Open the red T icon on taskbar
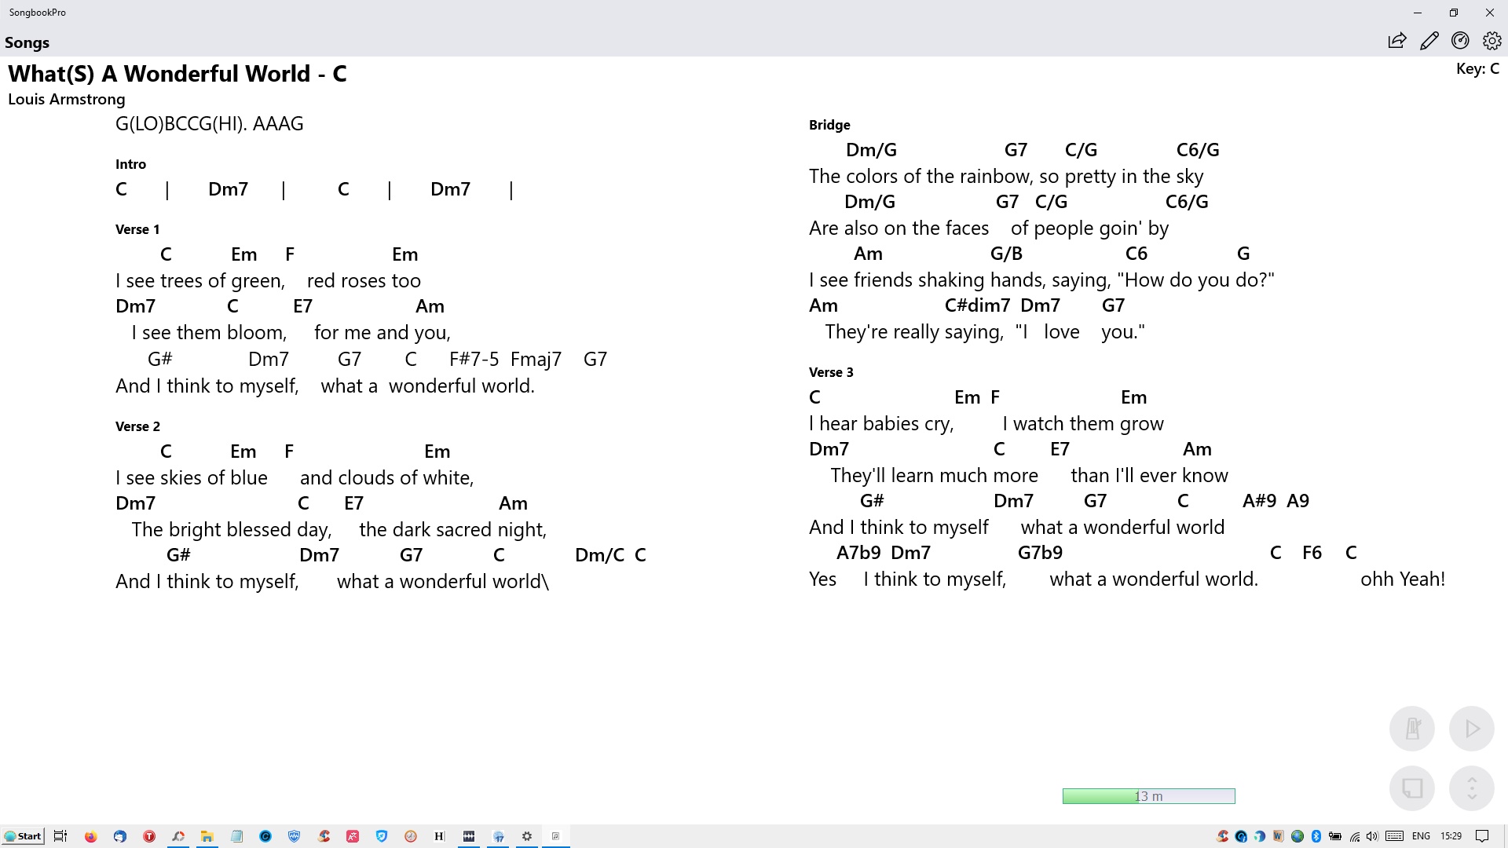 tap(149, 836)
